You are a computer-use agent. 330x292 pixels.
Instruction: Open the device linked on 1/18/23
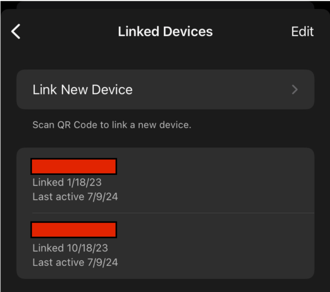(165, 181)
